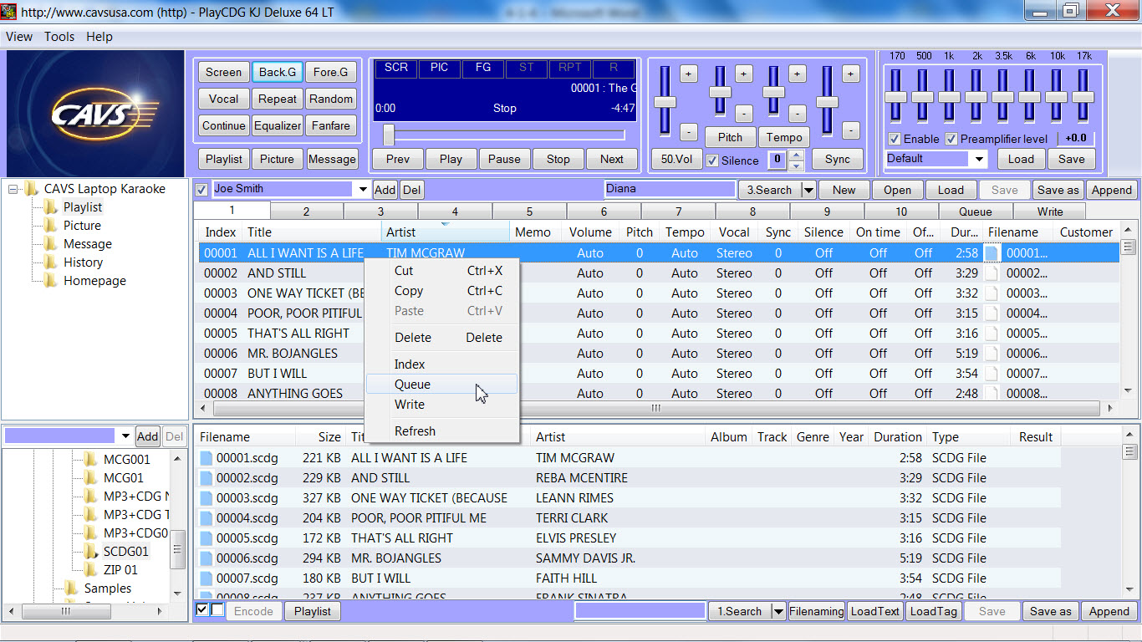
Task: Click the file icon next to 00001.scdg
Action: point(206,458)
